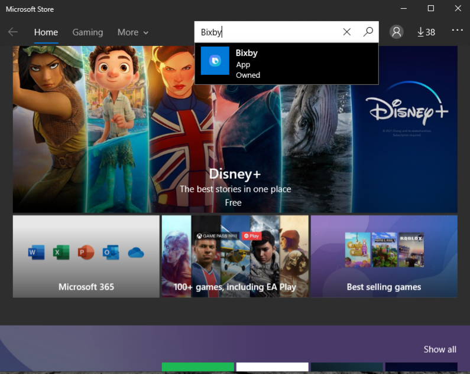Click the "Free" label on Disney+ banner
This screenshot has height=374, width=470.
(233, 202)
